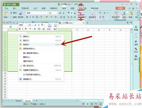Choose Paste Special (选择性粘贴) from context menu

[x=41, y=48]
